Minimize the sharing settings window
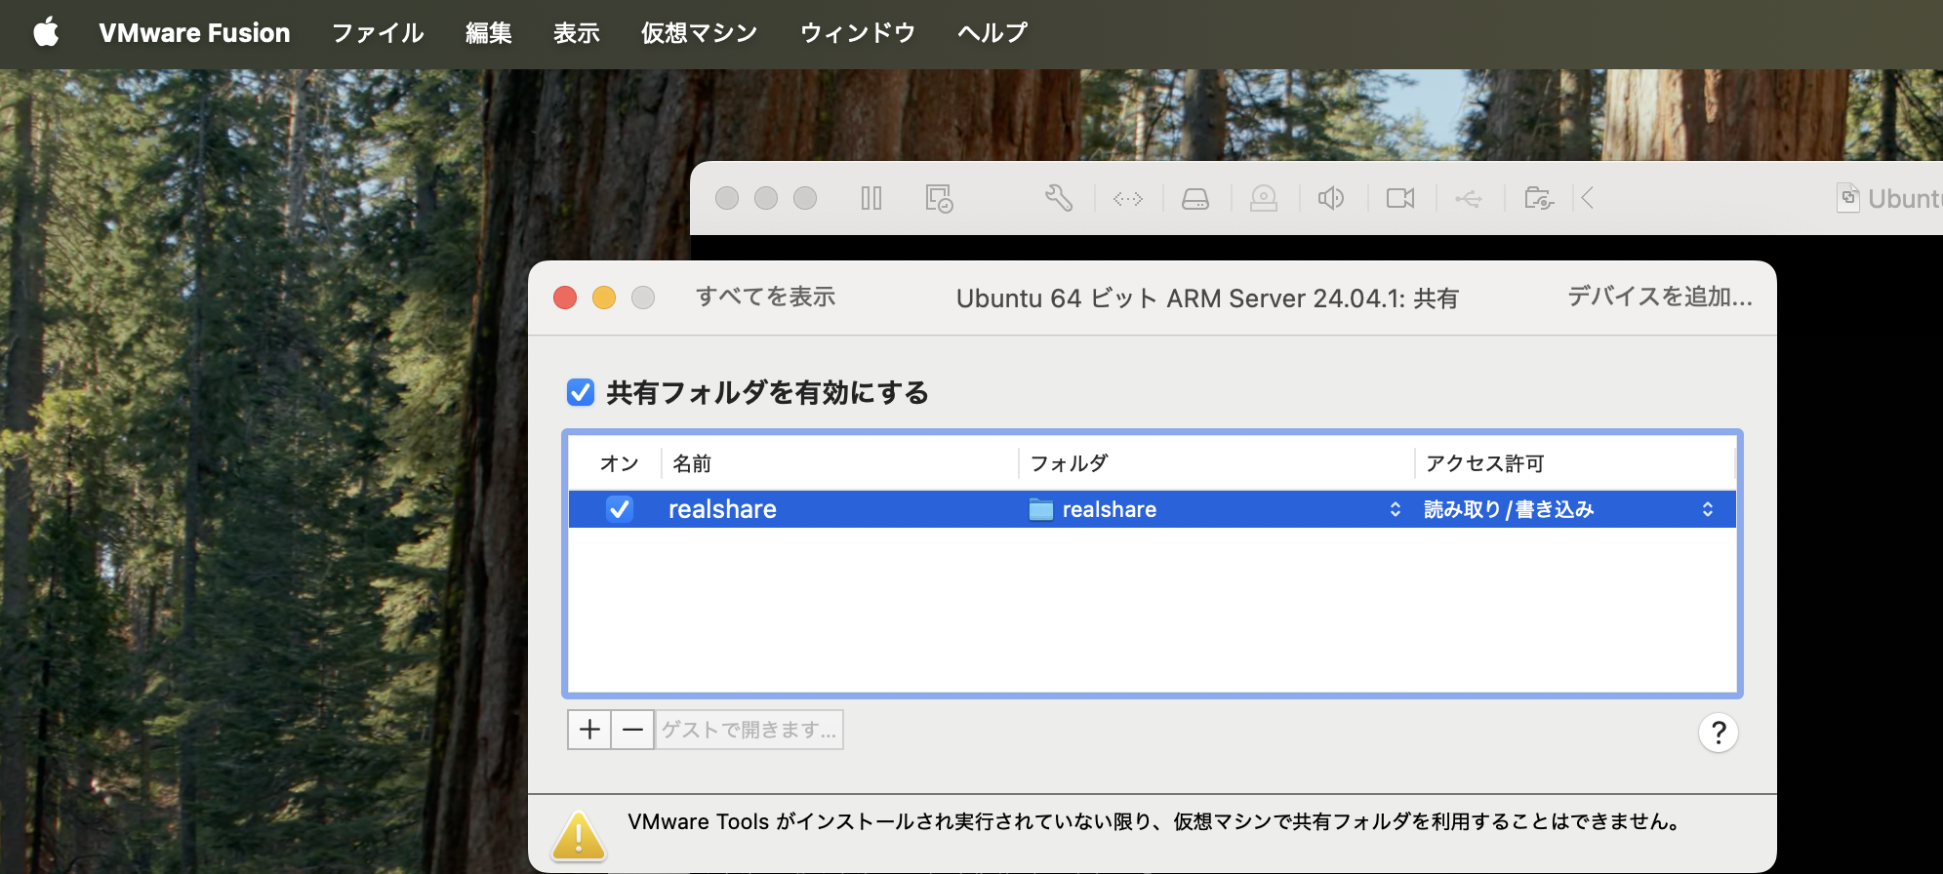The width and height of the screenshot is (1943, 874). click(604, 298)
